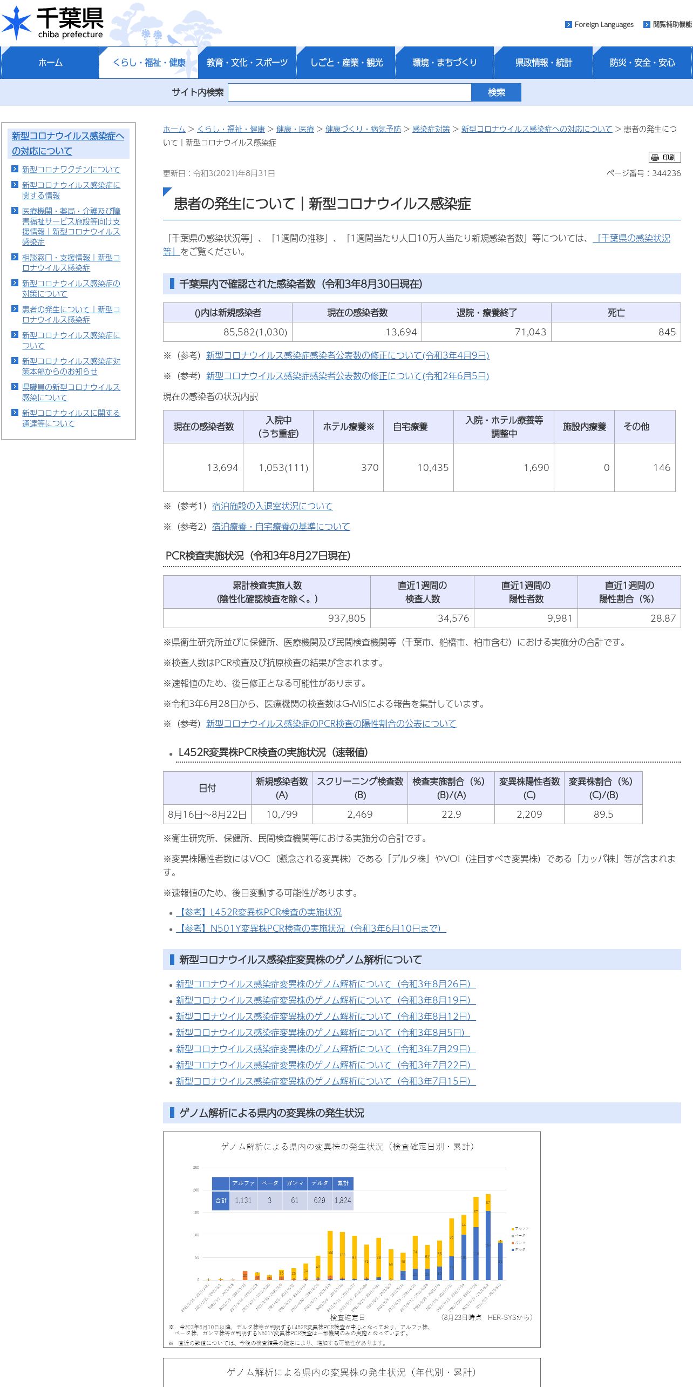
Task: Open 宿泊療養・自宅療養の基準について link
Action: pos(281,527)
